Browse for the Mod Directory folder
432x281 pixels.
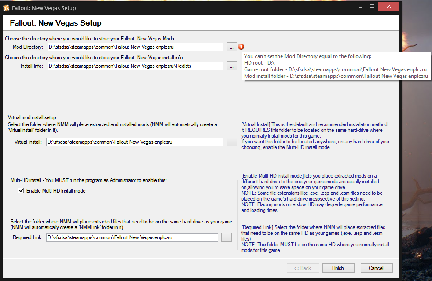232,47
